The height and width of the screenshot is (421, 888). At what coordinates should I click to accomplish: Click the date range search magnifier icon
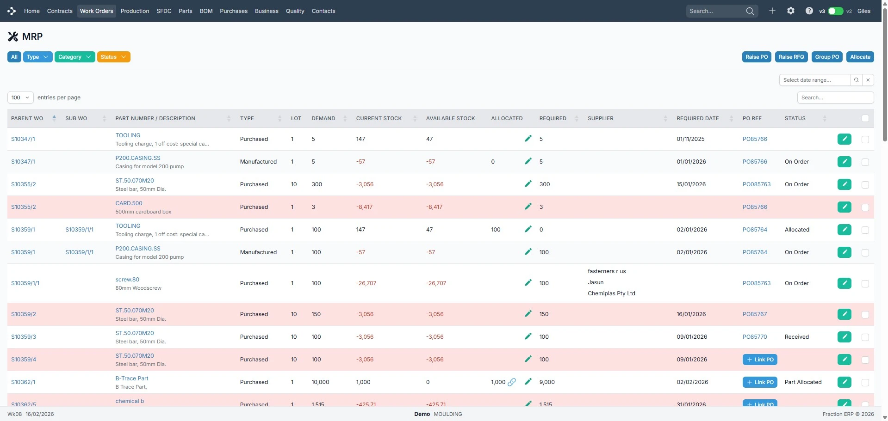point(856,80)
